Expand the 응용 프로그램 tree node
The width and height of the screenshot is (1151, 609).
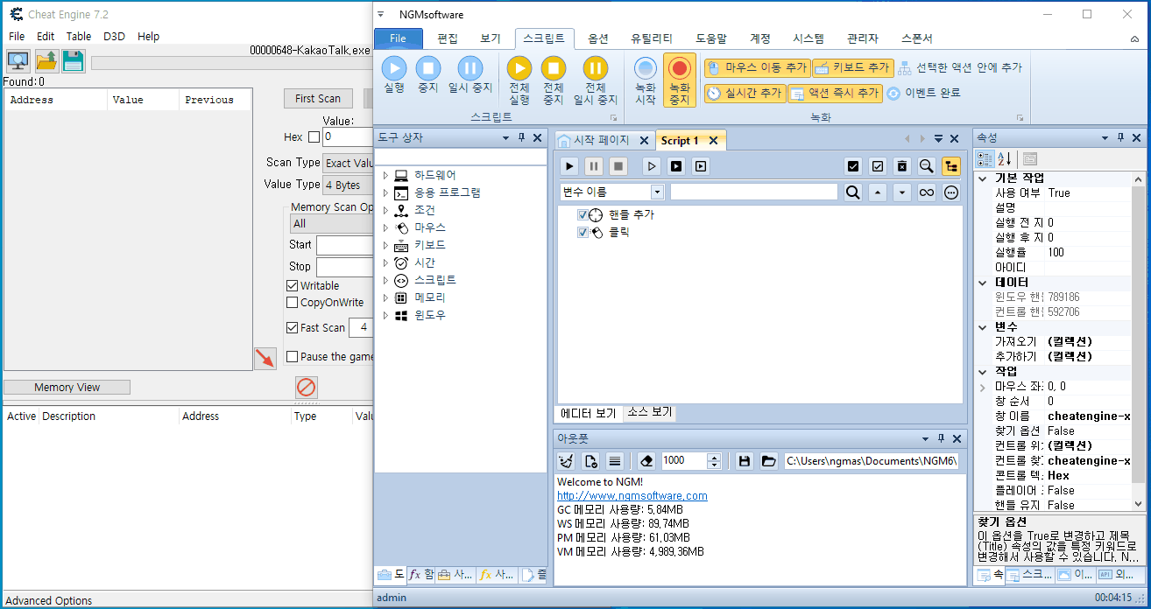point(385,192)
